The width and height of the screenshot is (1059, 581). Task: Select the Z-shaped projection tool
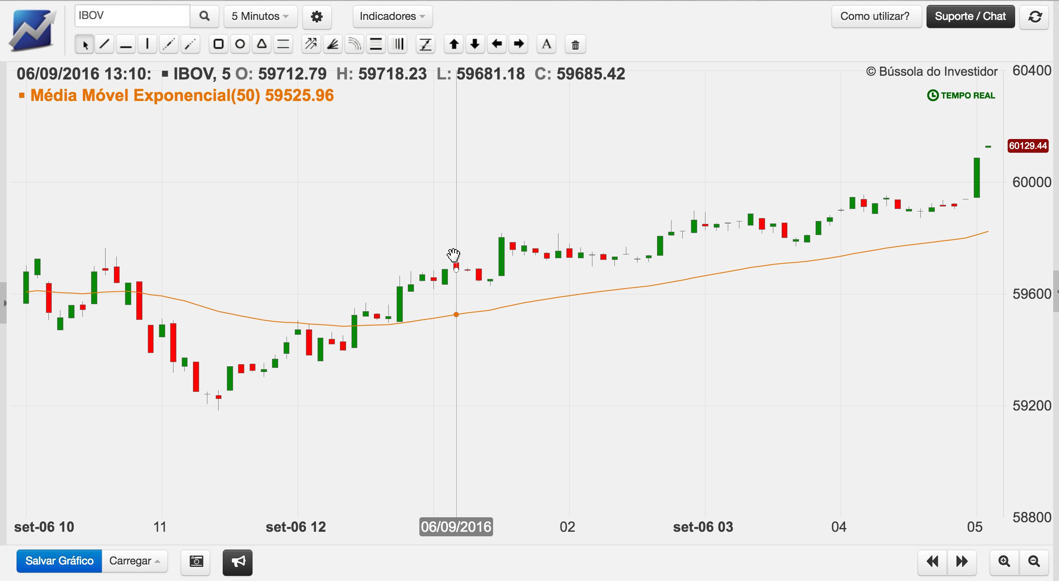[x=426, y=44]
